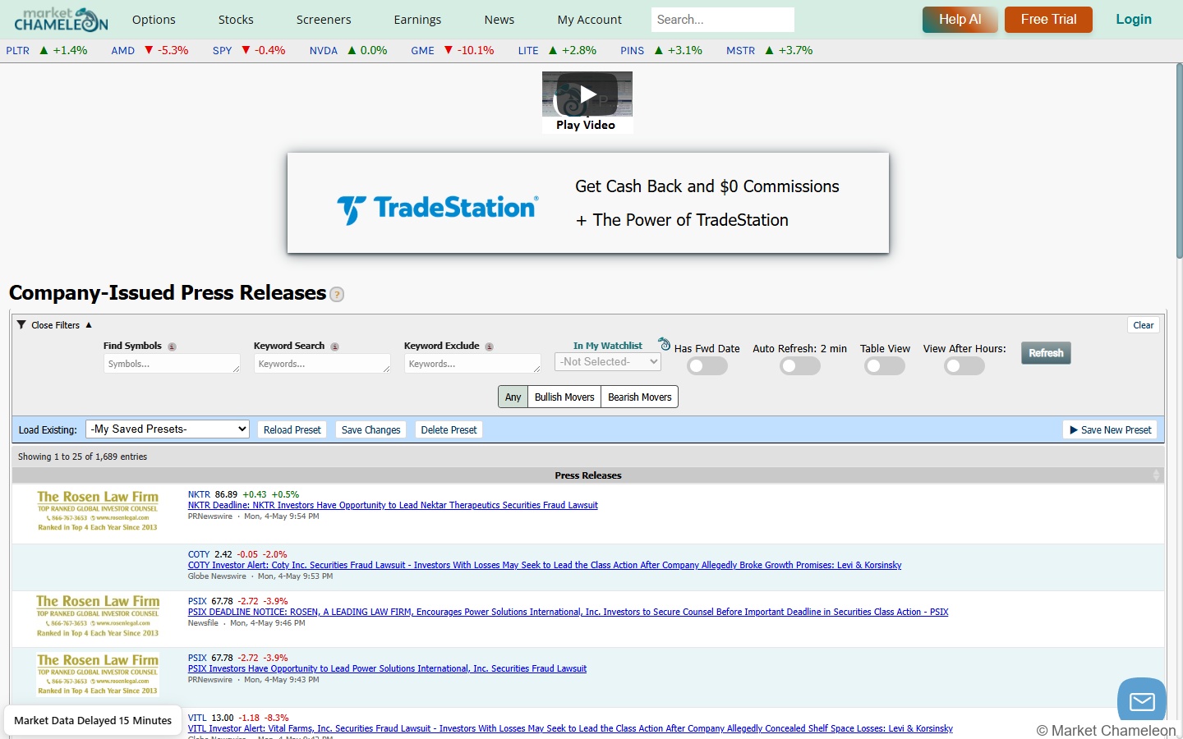Click the LITE ticker in the tape
This screenshot has width=1183, height=739.
[528, 51]
